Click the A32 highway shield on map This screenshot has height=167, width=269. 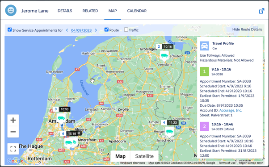(120, 82)
